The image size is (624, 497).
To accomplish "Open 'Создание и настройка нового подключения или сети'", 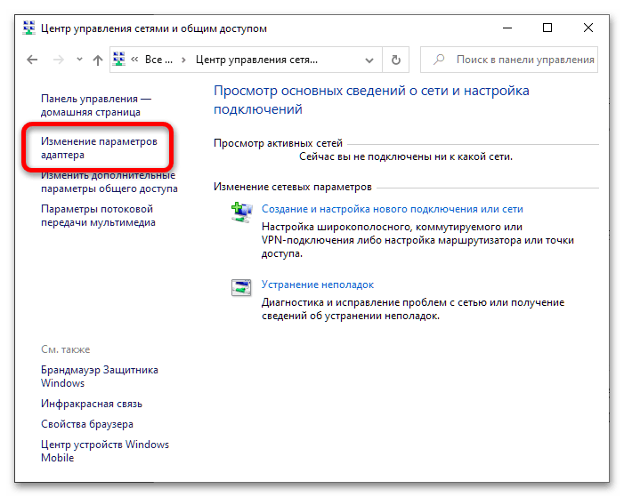I will (392, 209).
